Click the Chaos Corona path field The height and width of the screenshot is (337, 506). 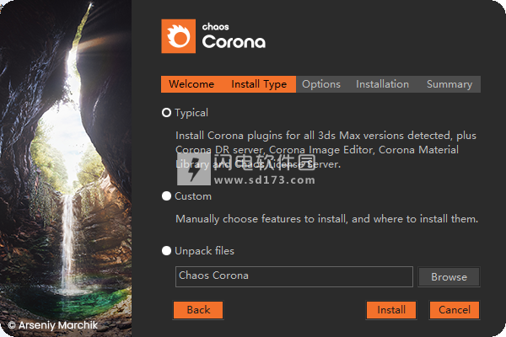tap(294, 276)
